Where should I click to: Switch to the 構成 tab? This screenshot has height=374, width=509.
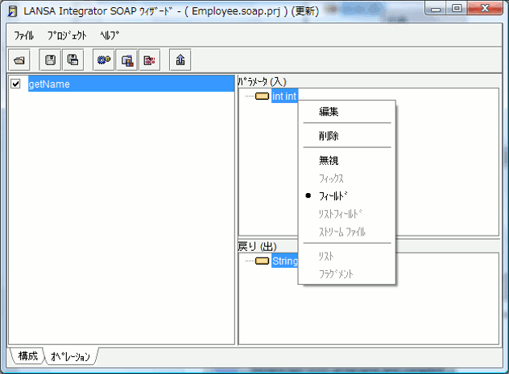28,356
